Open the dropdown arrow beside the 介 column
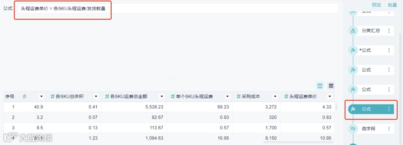Screen dimensions: 403x145 pyautogui.click(x=41, y=97)
